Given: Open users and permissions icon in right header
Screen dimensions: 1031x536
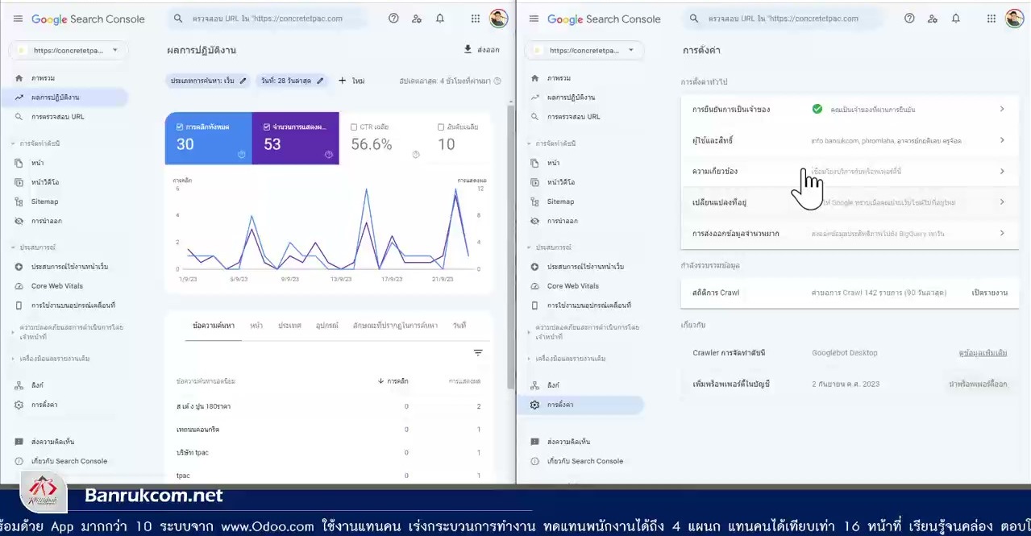Looking at the screenshot, I should [x=933, y=19].
